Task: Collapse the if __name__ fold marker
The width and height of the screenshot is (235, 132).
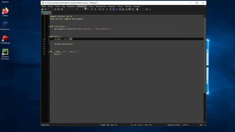Action: (x=49, y=51)
